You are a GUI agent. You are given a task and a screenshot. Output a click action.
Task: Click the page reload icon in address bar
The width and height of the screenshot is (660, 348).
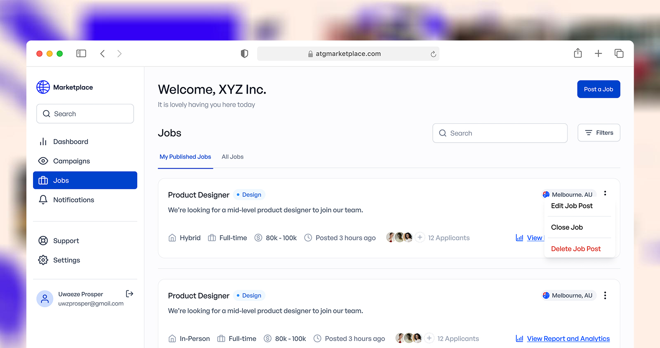(x=433, y=54)
